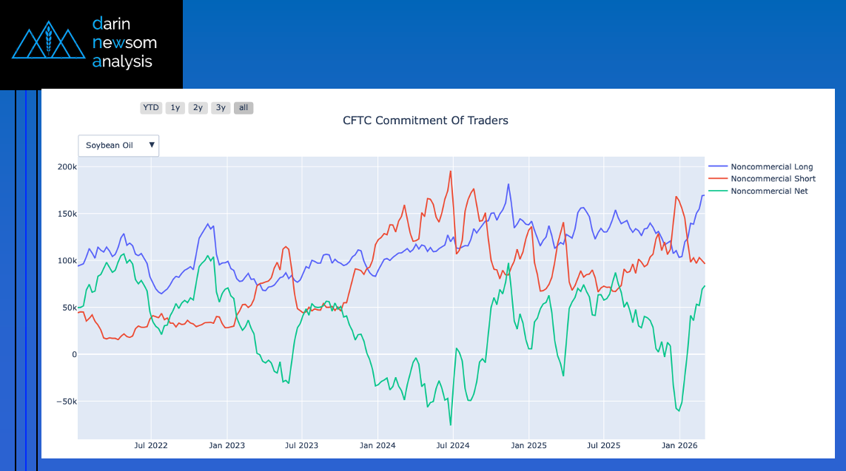
Task: Set chart range to 1y
Action: pyautogui.click(x=175, y=108)
